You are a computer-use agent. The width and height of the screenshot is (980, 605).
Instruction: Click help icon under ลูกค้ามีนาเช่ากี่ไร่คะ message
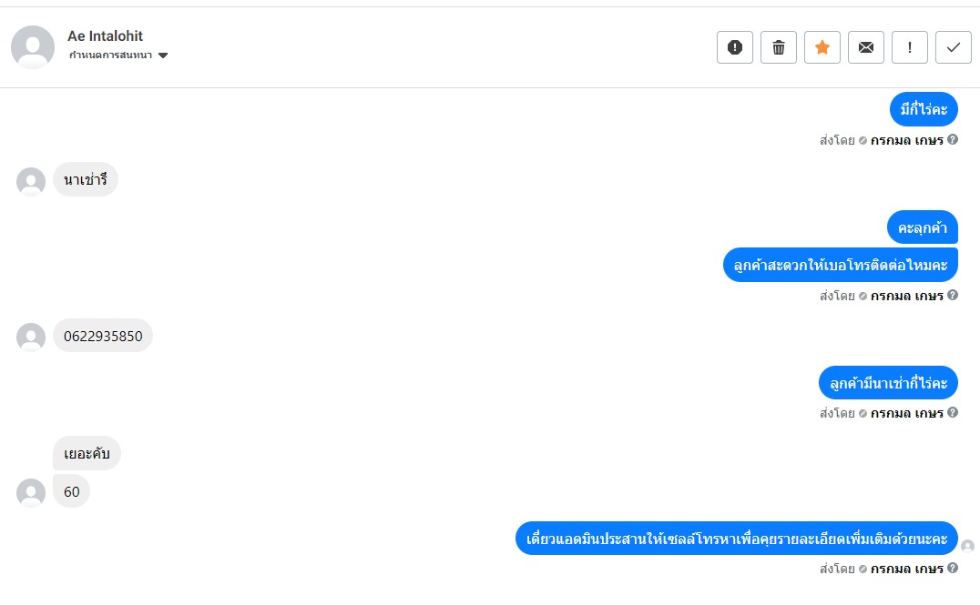coord(953,412)
